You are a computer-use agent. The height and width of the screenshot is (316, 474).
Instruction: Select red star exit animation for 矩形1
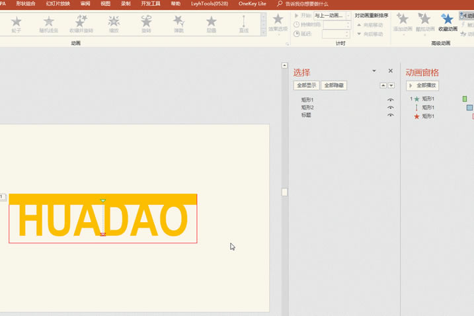click(416, 116)
